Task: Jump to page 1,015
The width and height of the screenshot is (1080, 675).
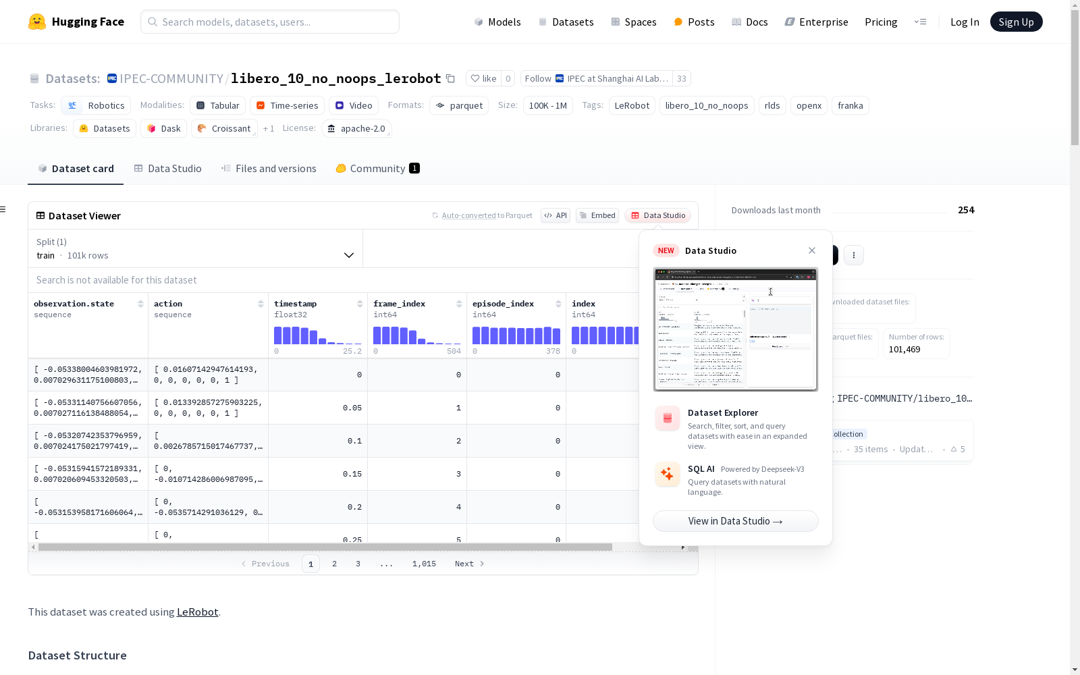Action: 424,564
